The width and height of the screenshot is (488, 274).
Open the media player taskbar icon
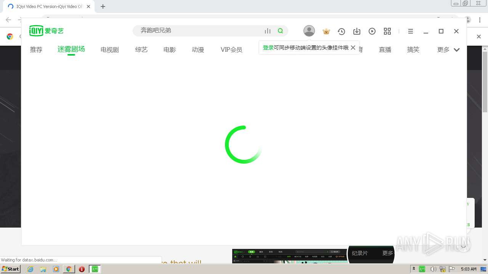click(x=56, y=269)
